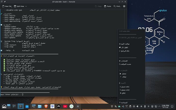
Task: Click the media pause tray icon
Action: pyautogui.click(x=134, y=106)
